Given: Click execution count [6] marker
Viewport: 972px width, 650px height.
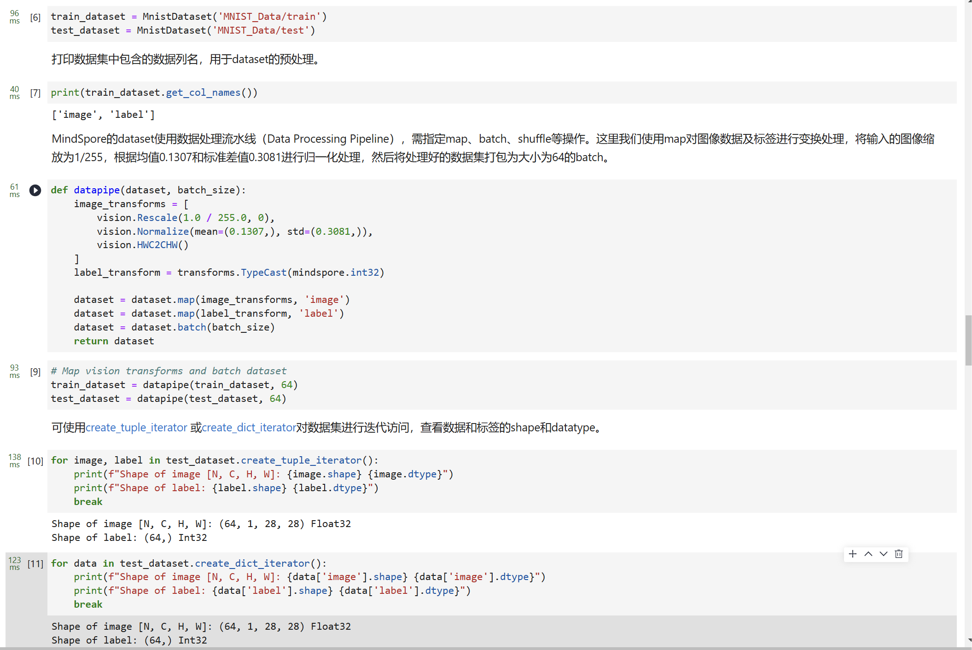Looking at the screenshot, I should point(35,17).
